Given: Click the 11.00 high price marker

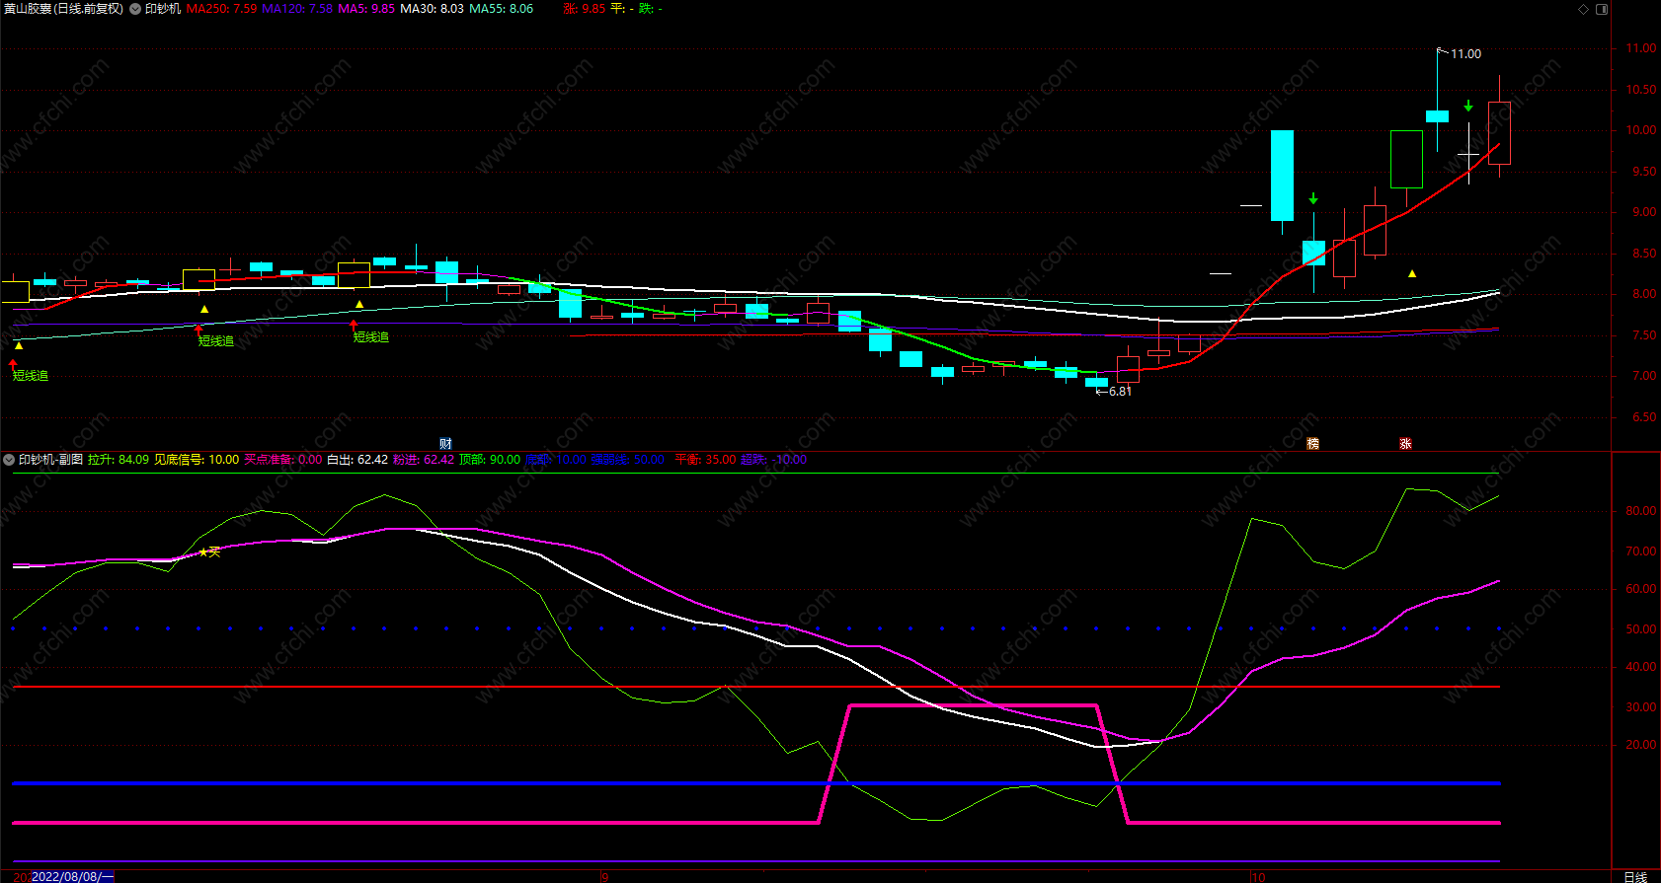Looking at the screenshot, I should coord(1464,54).
